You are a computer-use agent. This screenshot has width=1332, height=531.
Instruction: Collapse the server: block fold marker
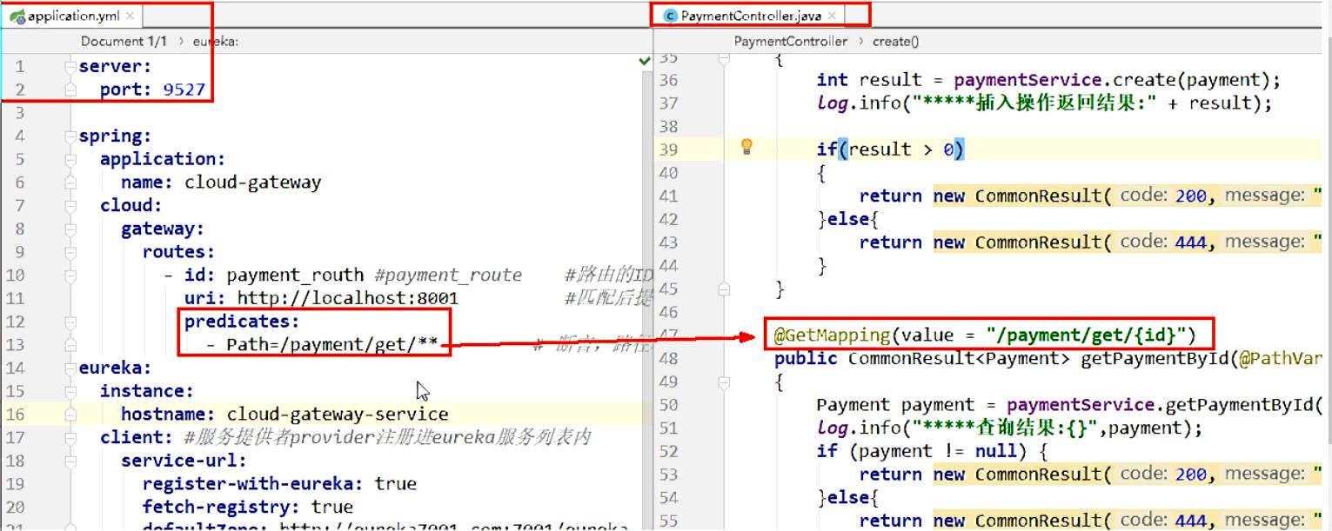click(70, 66)
